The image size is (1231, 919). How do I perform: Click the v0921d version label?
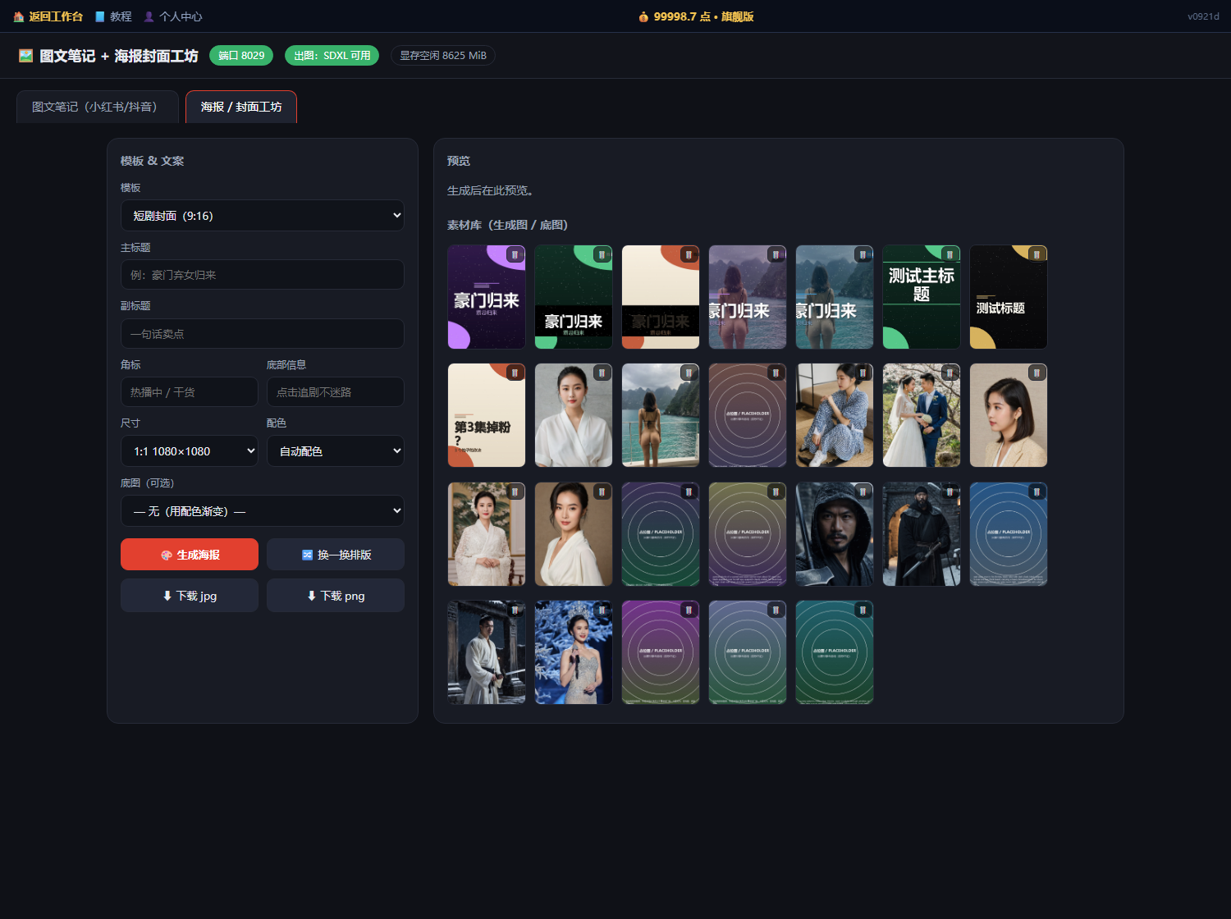1203,16
